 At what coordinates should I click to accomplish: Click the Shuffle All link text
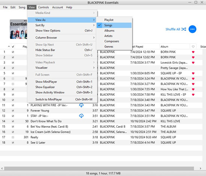(173, 29)
